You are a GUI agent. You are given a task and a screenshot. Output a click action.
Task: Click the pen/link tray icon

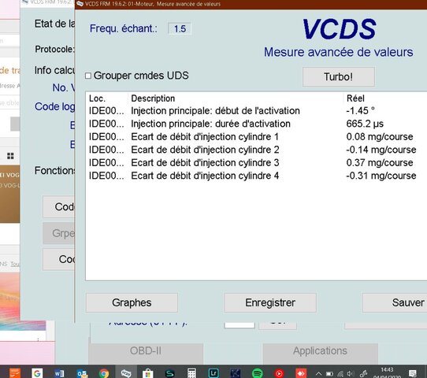(363, 373)
